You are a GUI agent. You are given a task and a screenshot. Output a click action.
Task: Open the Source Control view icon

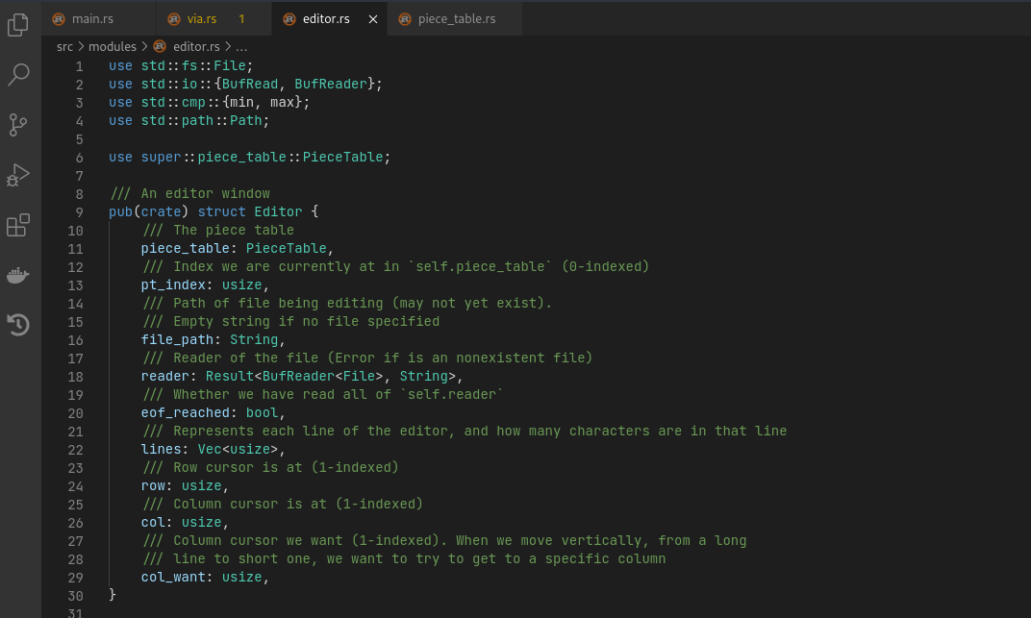point(17,124)
